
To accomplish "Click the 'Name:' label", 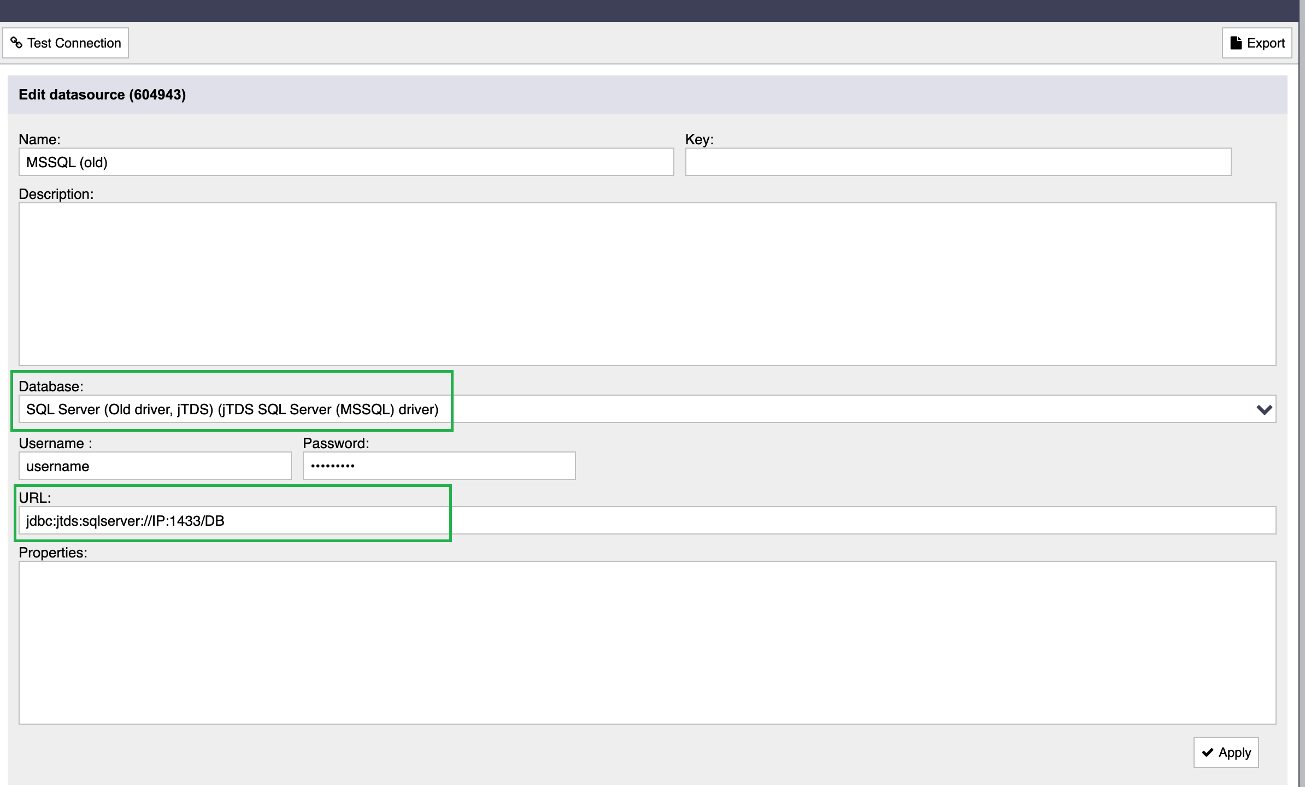I will 39,139.
